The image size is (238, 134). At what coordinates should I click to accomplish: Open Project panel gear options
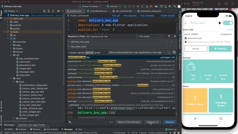click(x=58, y=11)
